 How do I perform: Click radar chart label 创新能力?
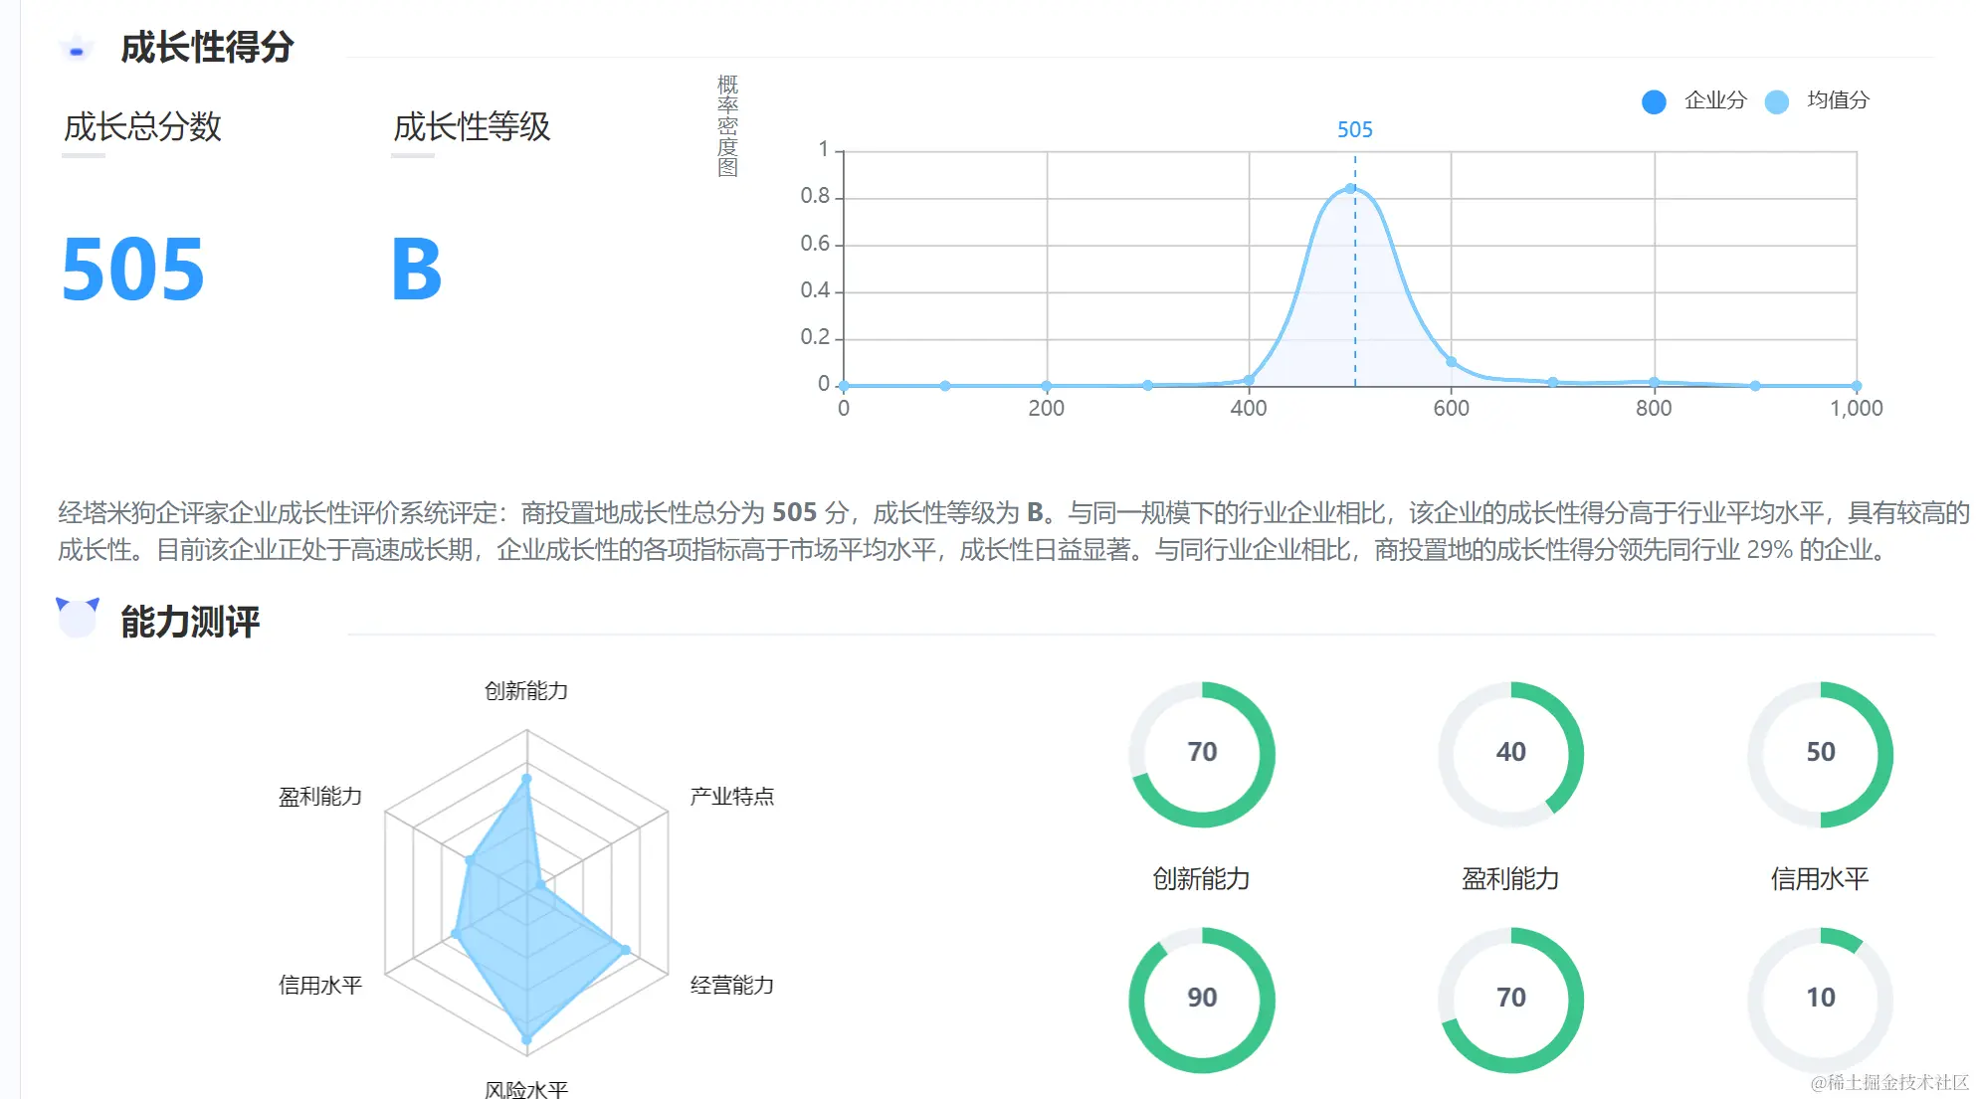pos(525,691)
